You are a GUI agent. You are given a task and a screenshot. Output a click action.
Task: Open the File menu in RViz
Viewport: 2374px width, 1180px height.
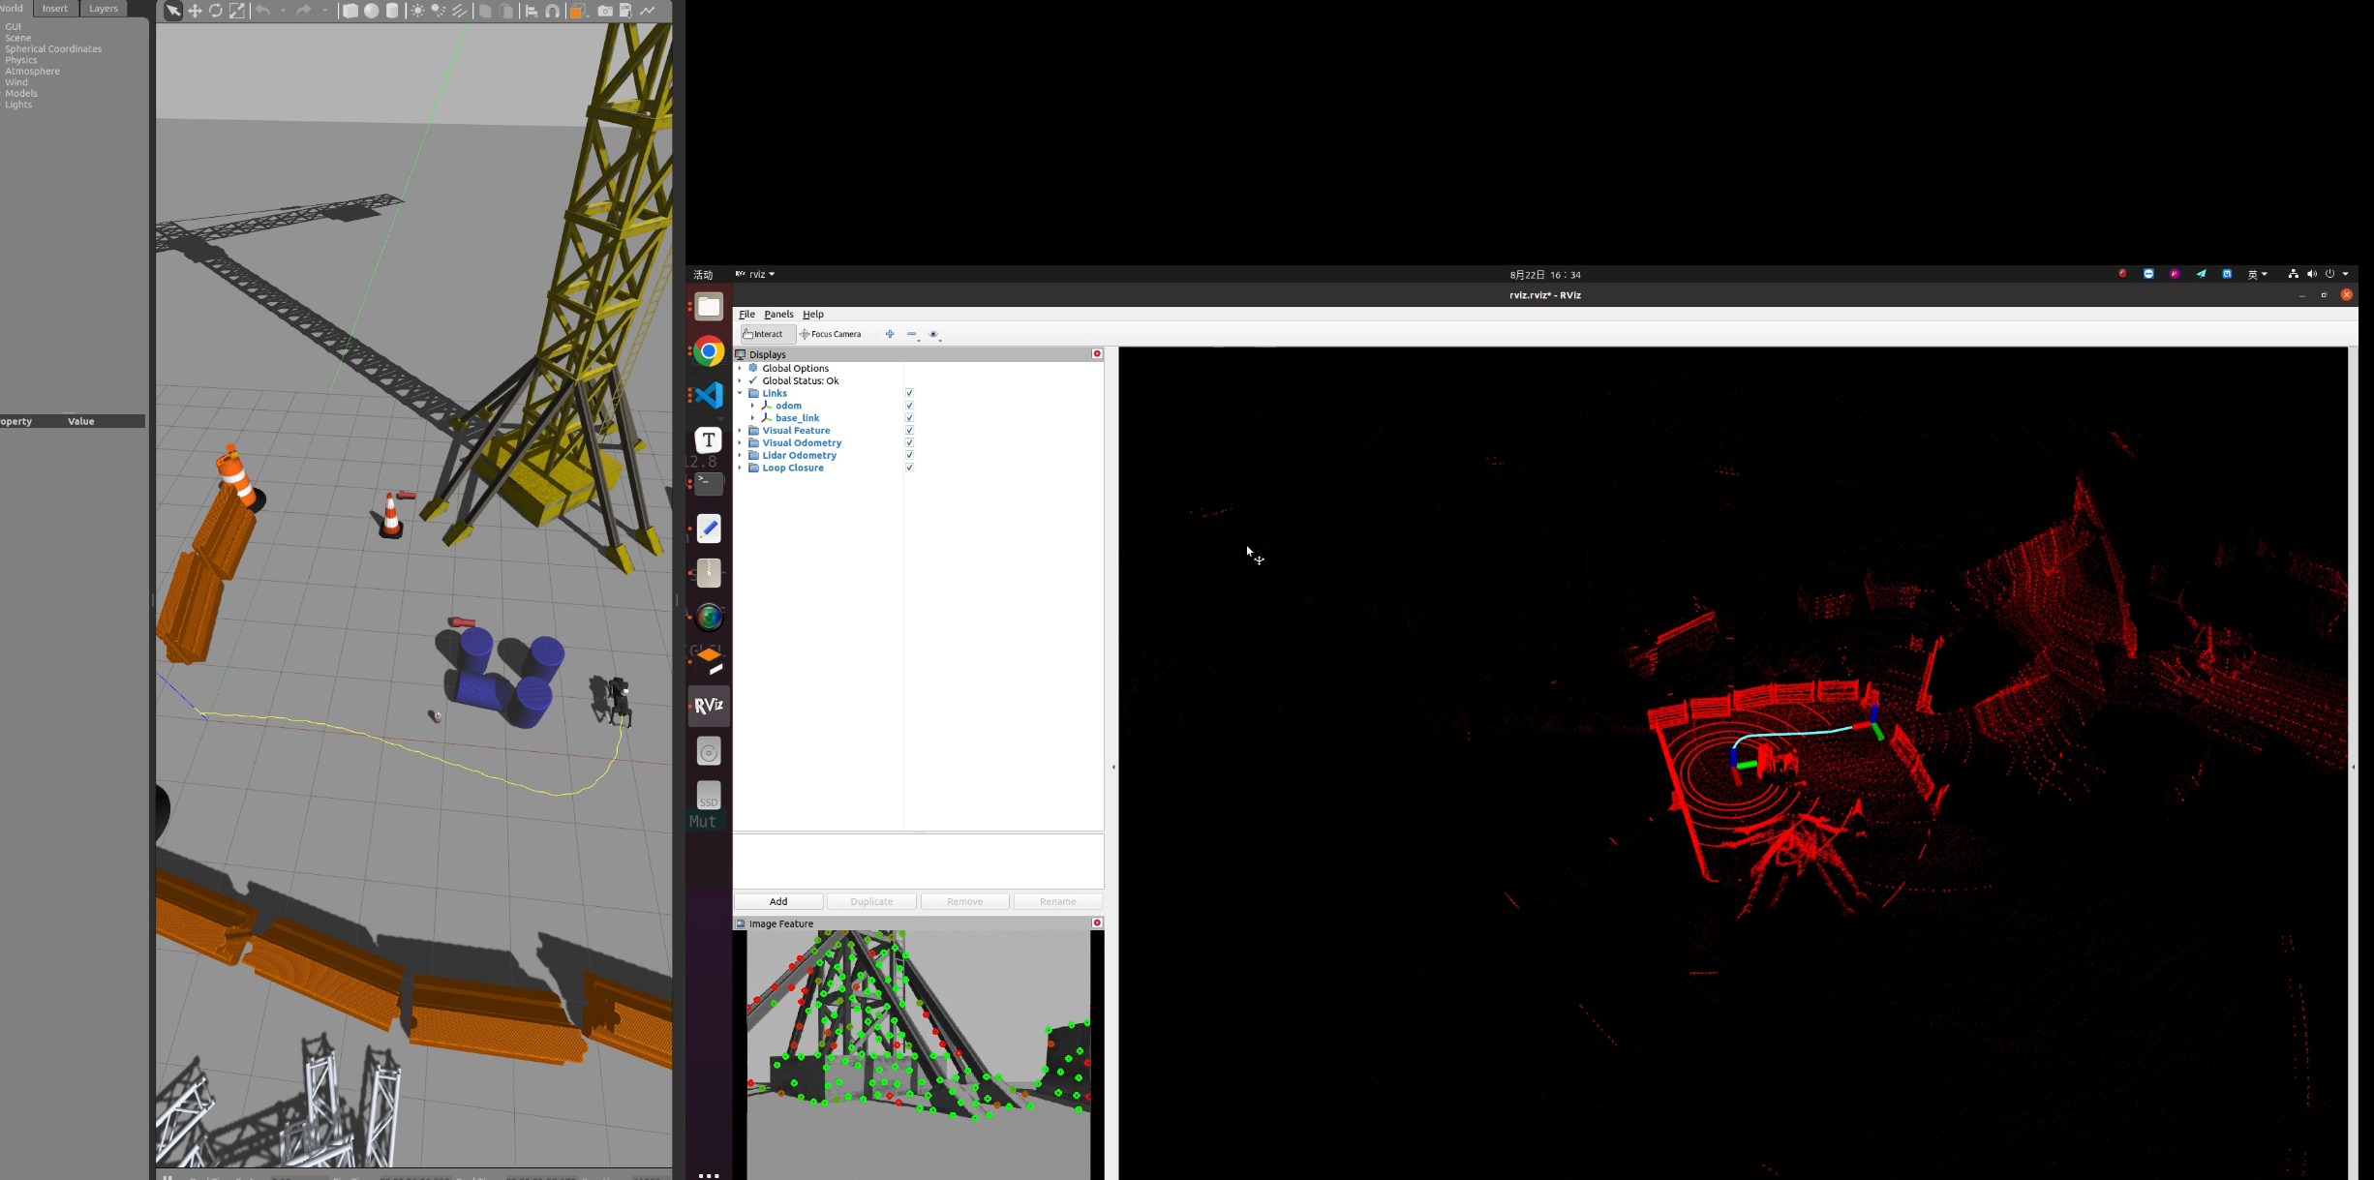tap(746, 314)
